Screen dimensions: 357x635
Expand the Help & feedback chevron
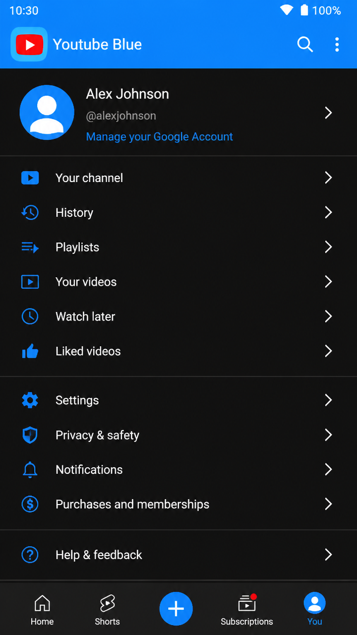click(328, 555)
